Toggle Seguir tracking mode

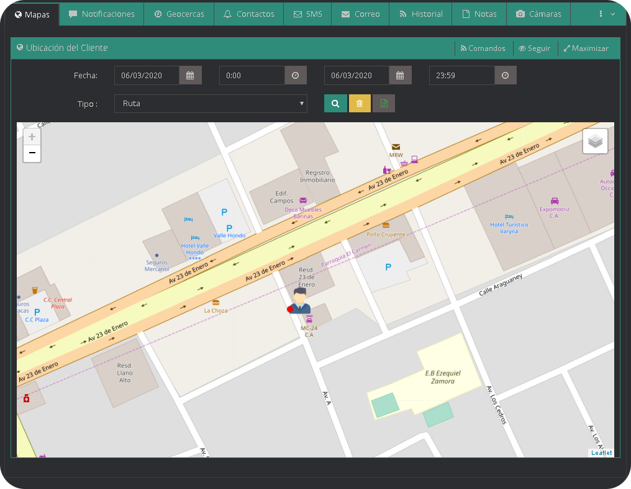click(x=534, y=48)
